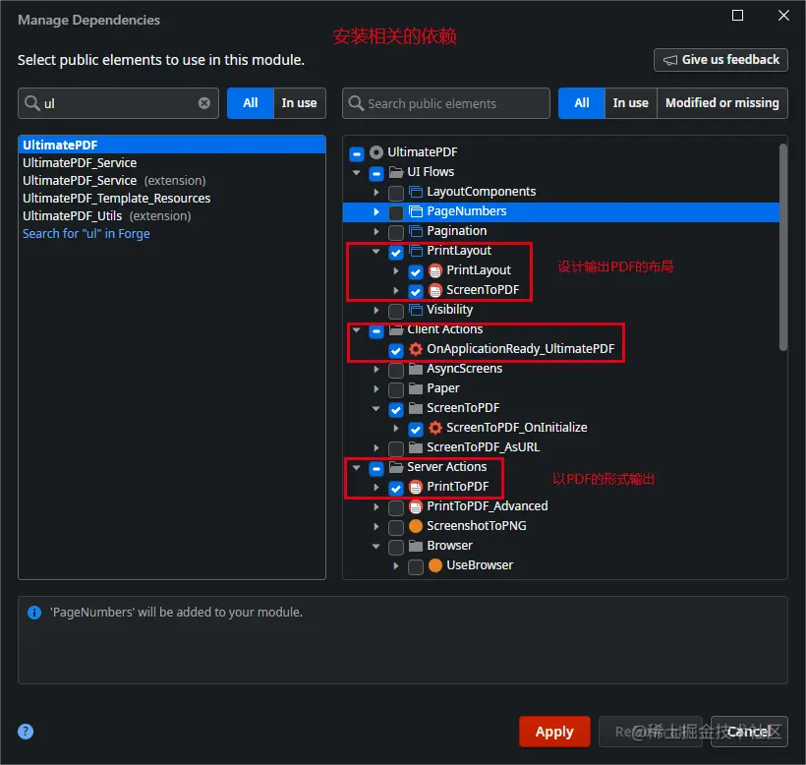Focus the module search field containing ul
Image resolution: width=806 pixels, height=765 pixels.
118,103
